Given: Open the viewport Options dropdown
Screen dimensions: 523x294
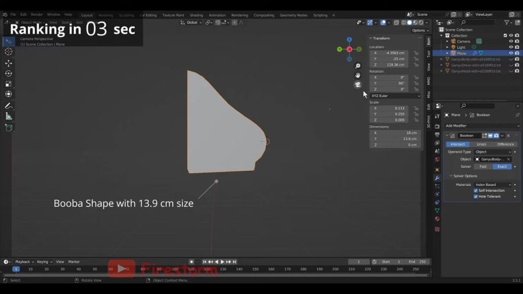Looking at the screenshot, I should click(420, 30).
